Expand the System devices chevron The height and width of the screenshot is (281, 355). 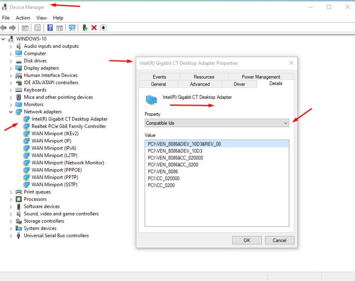[10, 229]
